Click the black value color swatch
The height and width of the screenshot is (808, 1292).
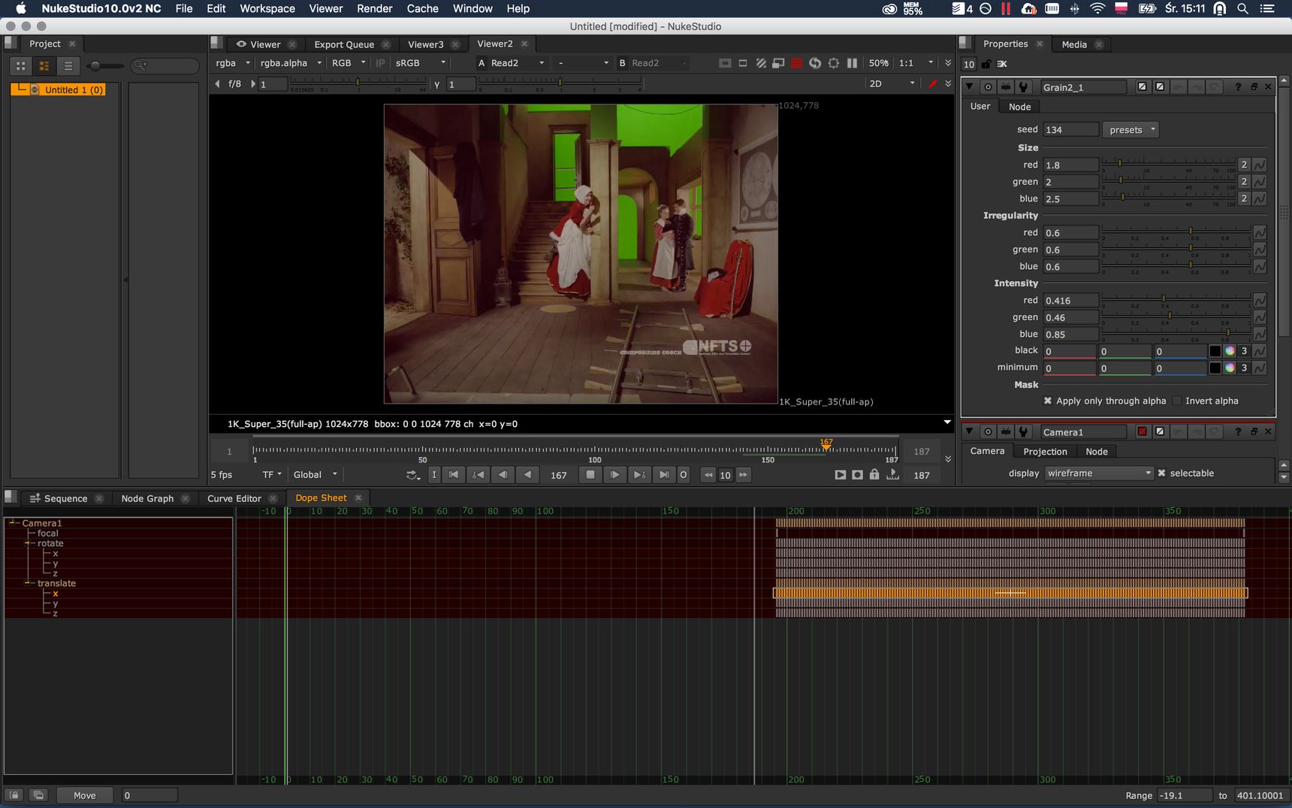(x=1215, y=351)
